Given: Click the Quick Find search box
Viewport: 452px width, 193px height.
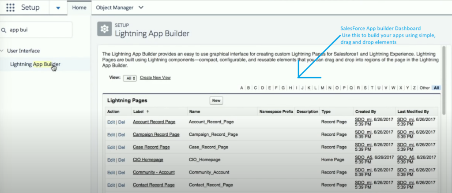Looking at the screenshot, I should (x=36, y=30).
